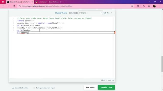Click the page vertical scrollbar thumb

(162, 64)
